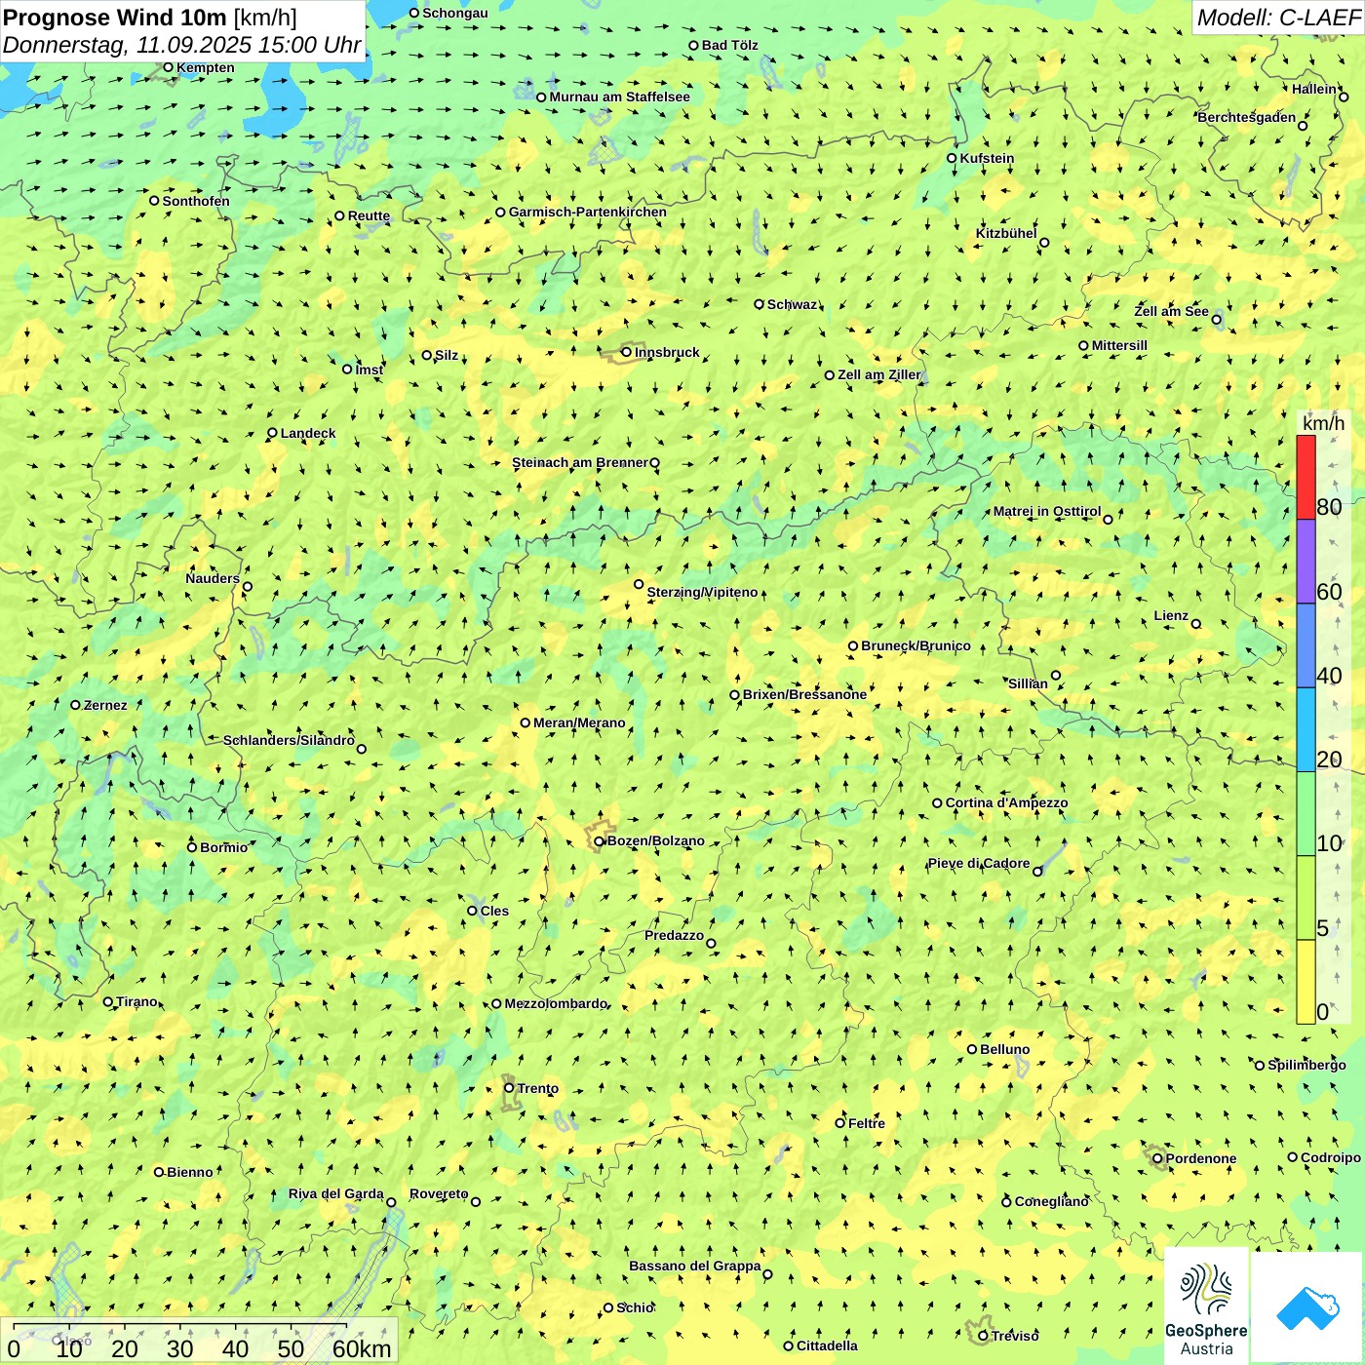Click the purple swatch in the wind legend
The image size is (1365, 1365).
point(1306,562)
